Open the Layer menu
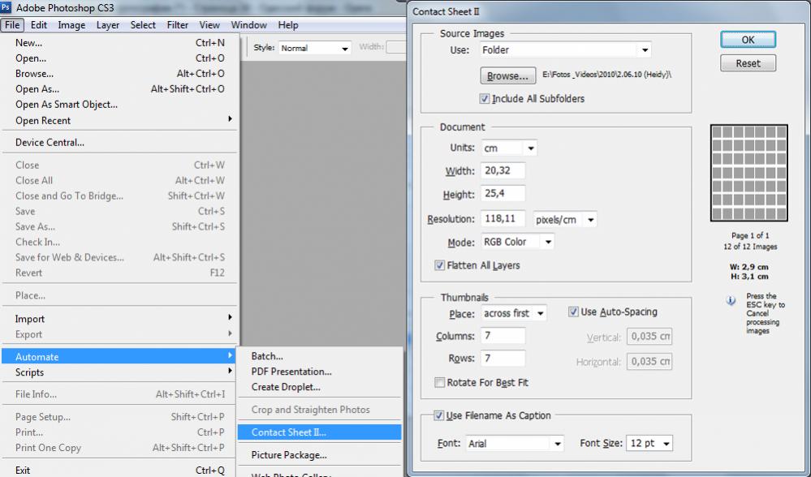 point(108,25)
